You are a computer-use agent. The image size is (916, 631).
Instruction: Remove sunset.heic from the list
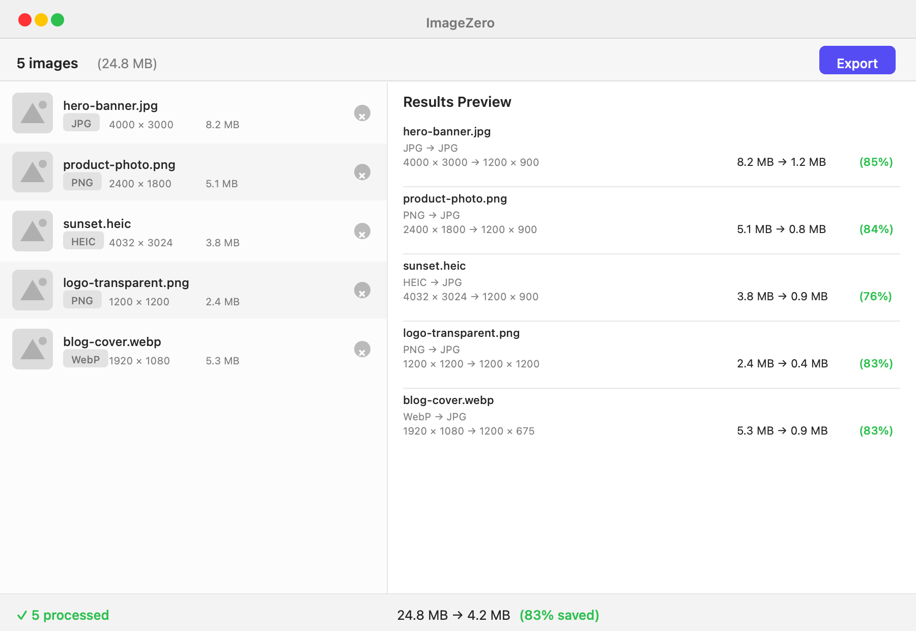(x=362, y=231)
